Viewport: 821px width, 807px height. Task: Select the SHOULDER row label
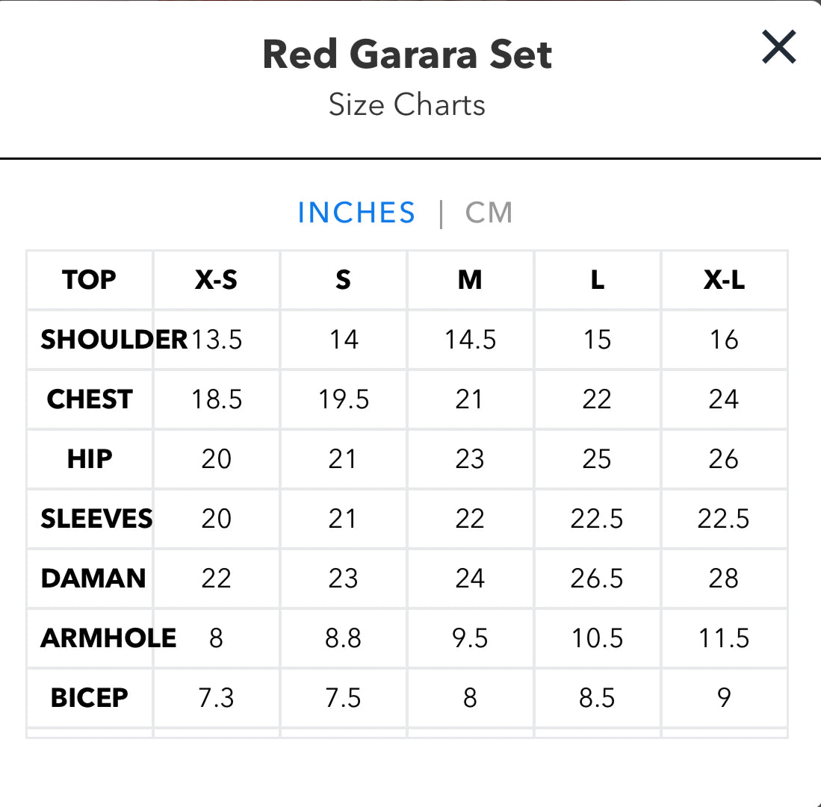[114, 340]
